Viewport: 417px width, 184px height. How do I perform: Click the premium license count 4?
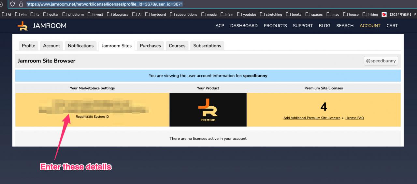click(x=324, y=107)
